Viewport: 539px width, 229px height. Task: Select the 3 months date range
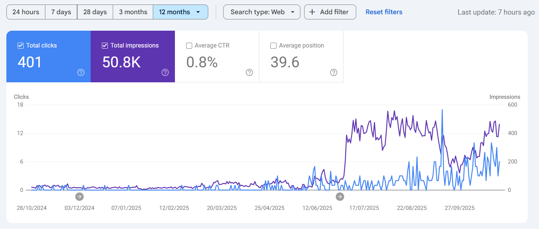pyautogui.click(x=133, y=12)
